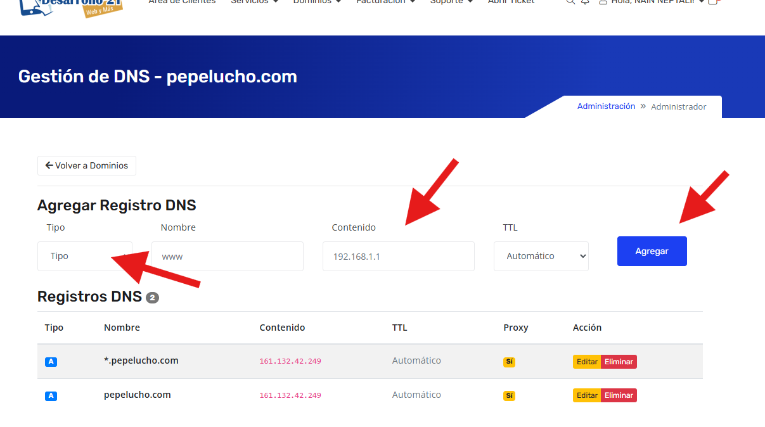Open the Tipo record type dropdown
Screen dimensions: 765x427
tap(85, 256)
